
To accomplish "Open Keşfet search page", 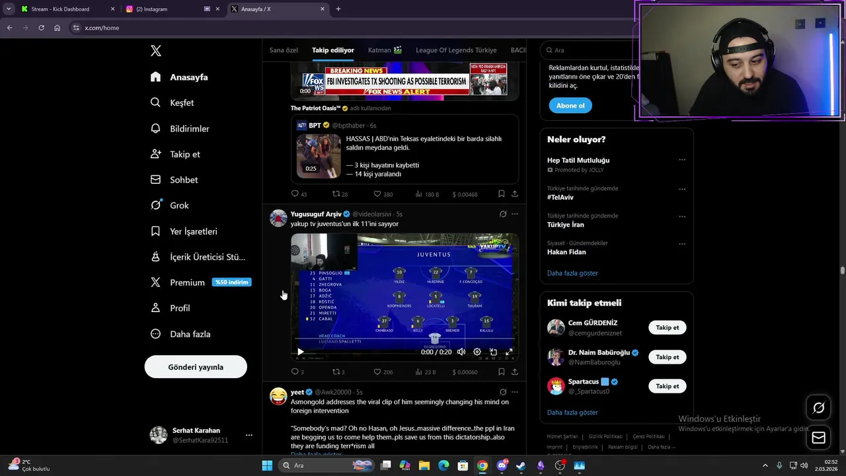I will pos(172,102).
